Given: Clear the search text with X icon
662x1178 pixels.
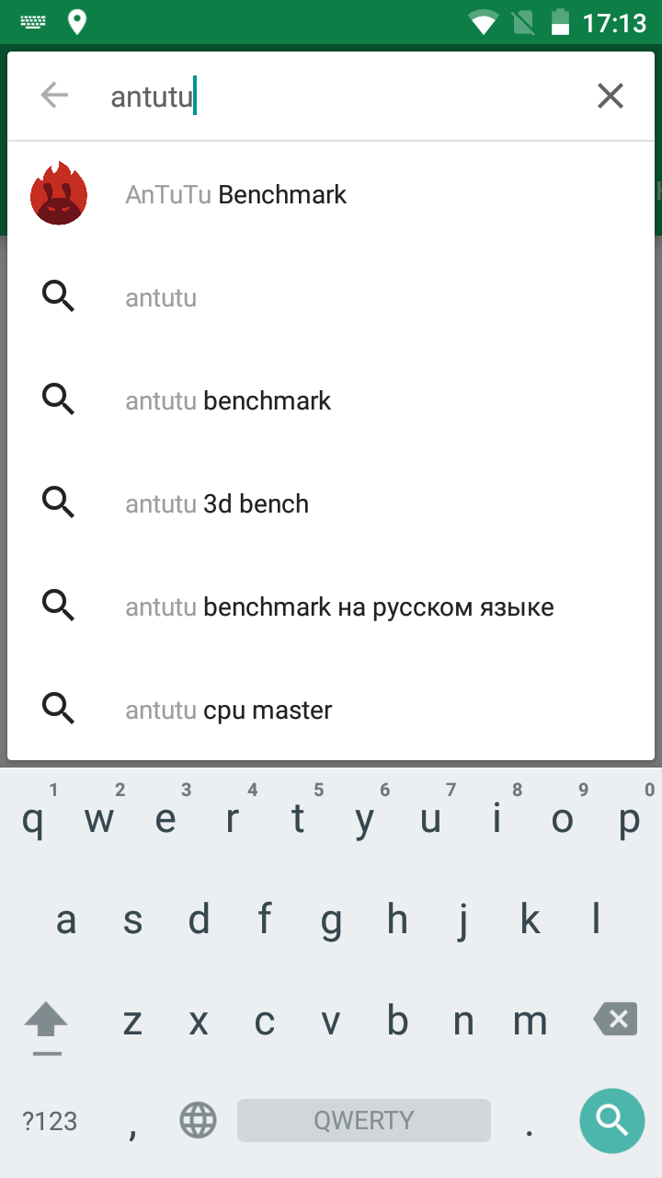Looking at the screenshot, I should (x=610, y=96).
